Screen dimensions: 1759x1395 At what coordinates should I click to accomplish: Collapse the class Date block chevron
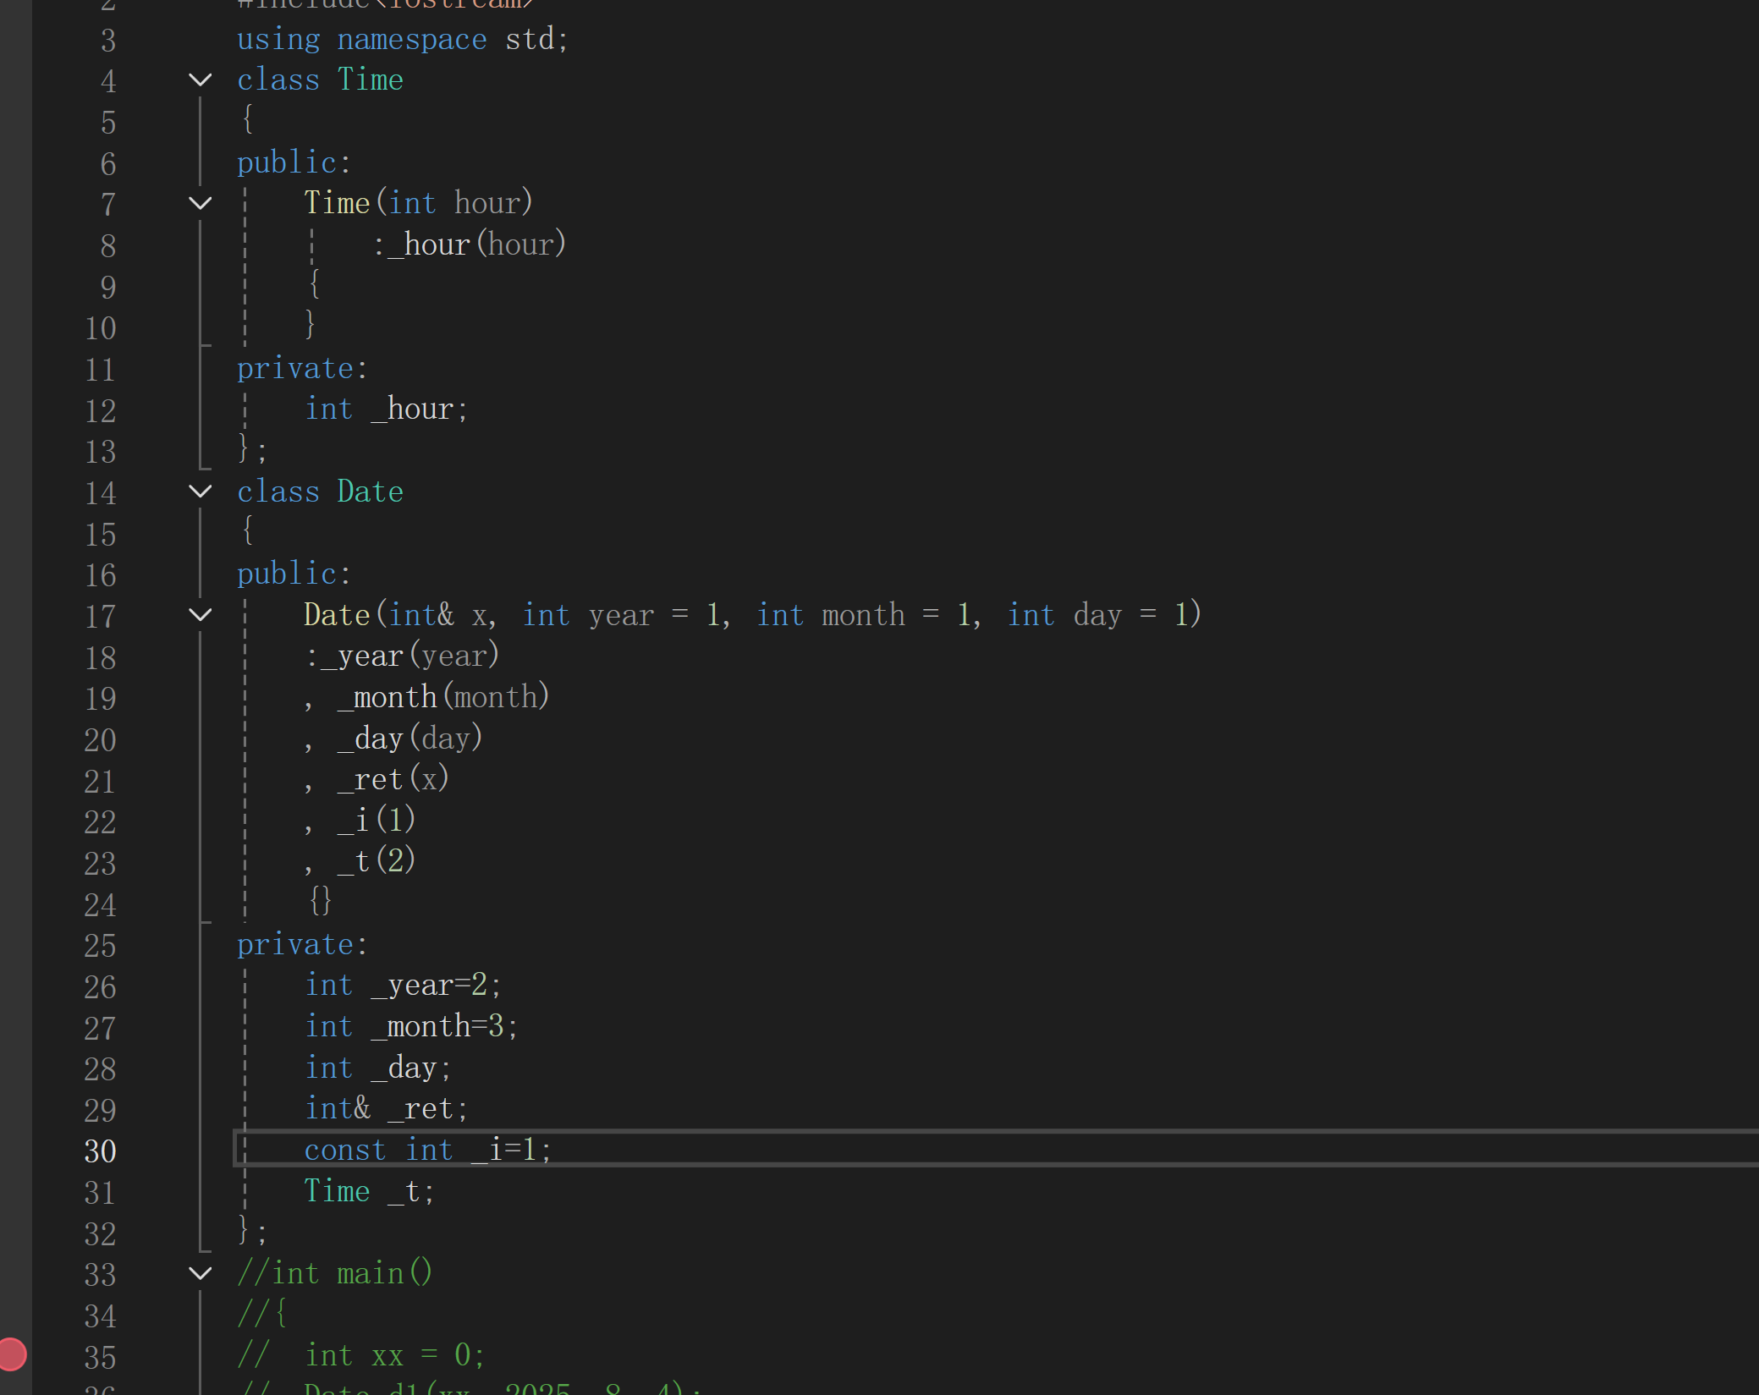pyautogui.click(x=201, y=492)
